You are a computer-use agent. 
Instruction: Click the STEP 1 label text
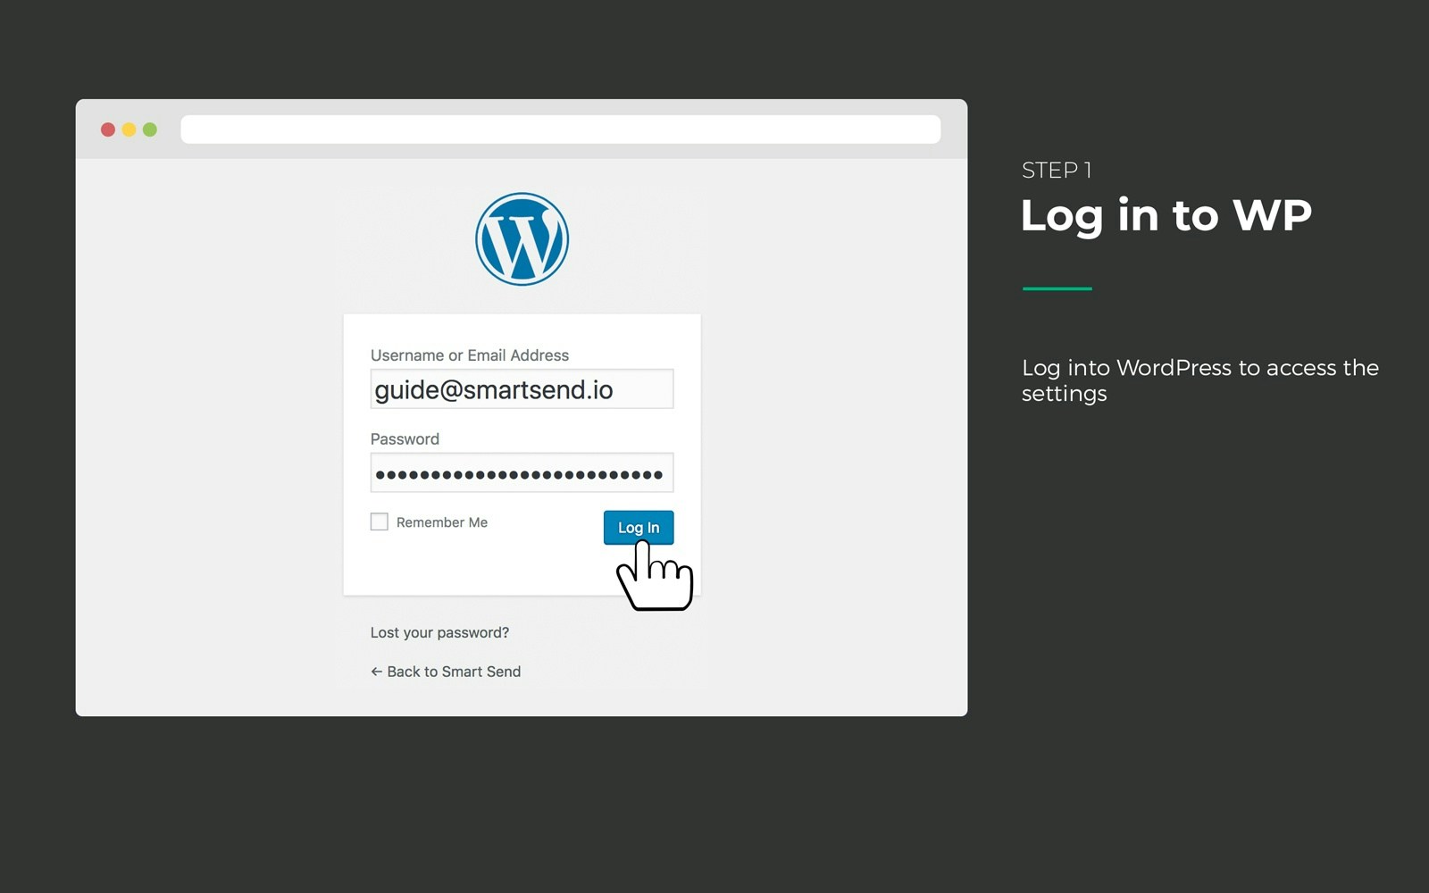click(x=1057, y=170)
